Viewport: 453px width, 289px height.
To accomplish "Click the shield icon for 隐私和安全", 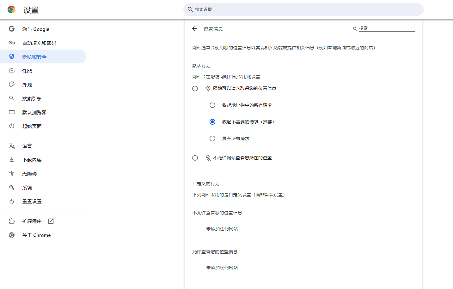I will click(12, 56).
